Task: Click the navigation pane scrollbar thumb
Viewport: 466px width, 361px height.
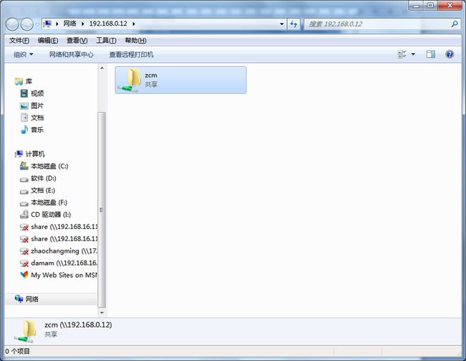Action: pos(102,210)
